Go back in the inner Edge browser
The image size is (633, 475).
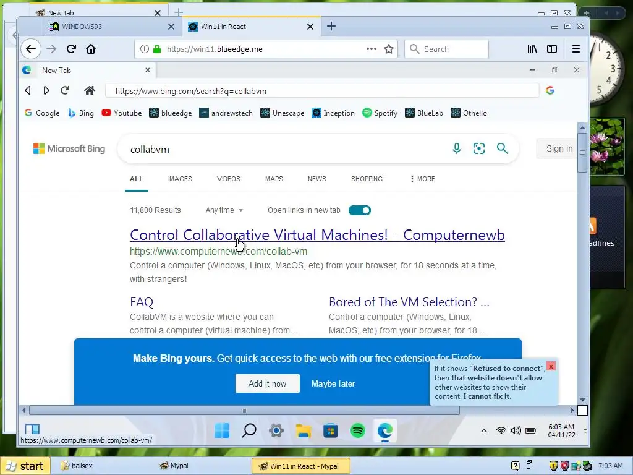point(28,90)
